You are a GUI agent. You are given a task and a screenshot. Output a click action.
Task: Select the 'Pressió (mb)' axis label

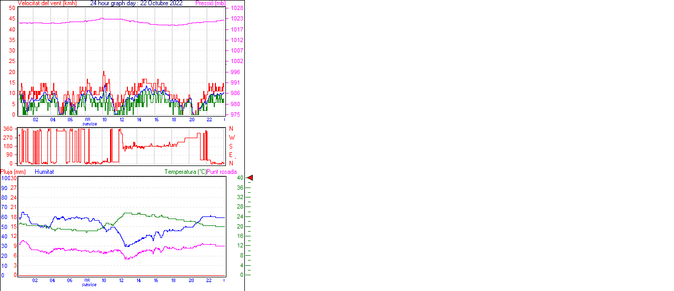coord(210,3)
